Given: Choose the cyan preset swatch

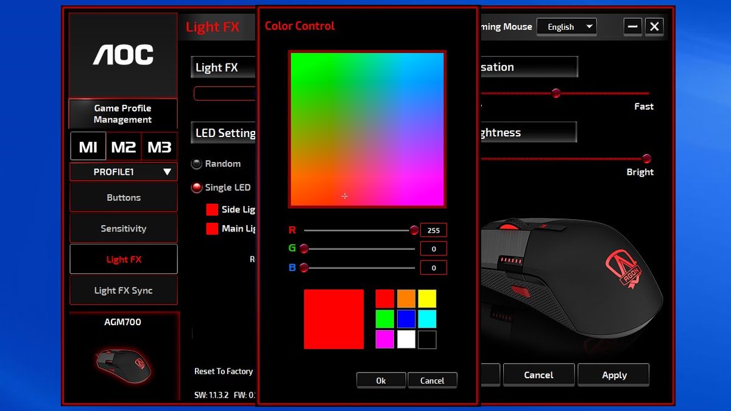Looking at the screenshot, I should point(427,319).
